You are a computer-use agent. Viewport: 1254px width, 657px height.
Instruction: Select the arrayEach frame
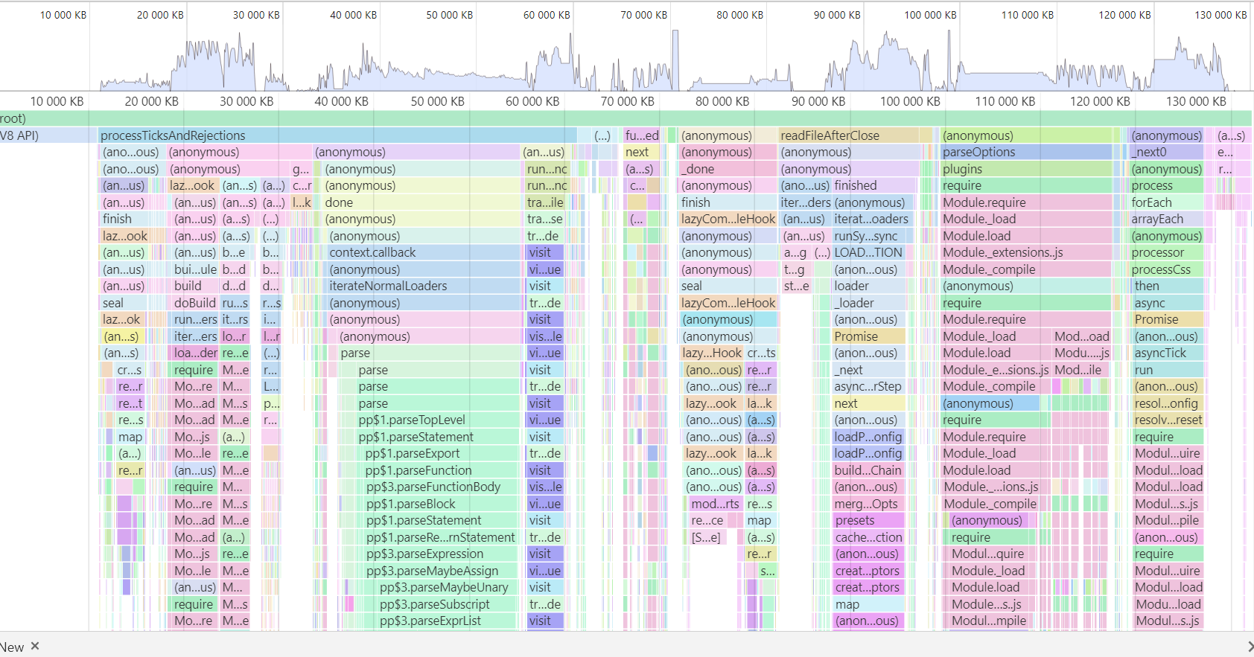[x=1166, y=219]
